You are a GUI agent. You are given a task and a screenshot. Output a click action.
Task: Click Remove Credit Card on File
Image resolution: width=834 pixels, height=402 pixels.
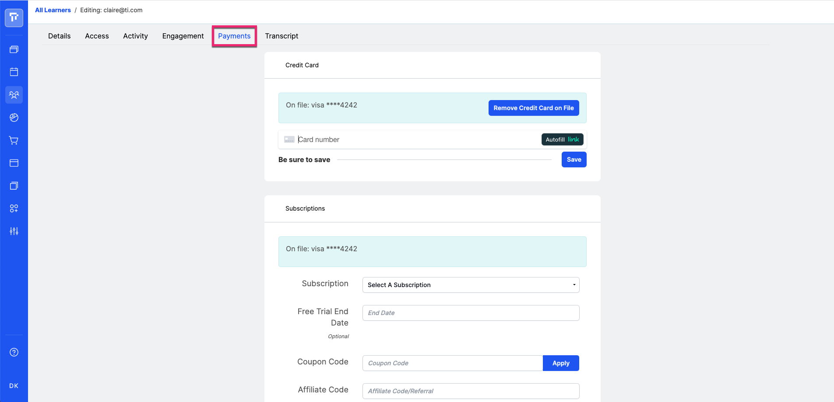point(534,108)
